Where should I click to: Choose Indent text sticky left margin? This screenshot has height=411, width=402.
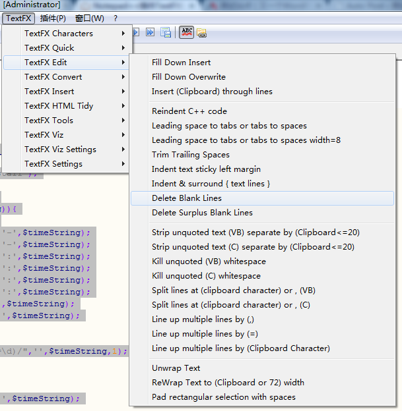click(262, 169)
